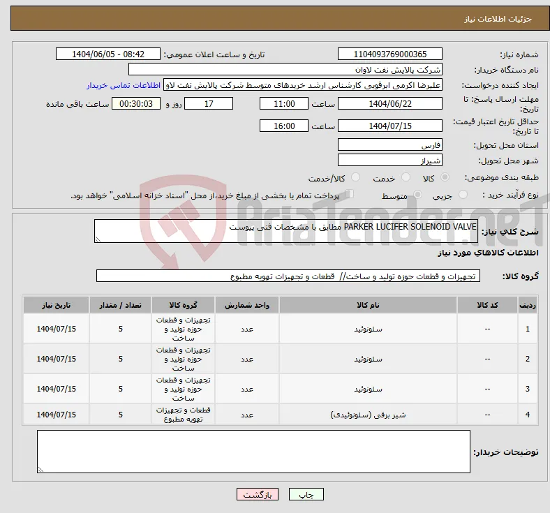Click the response deadline date 1404/06/22
The width and height of the screenshot is (550, 513).
click(x=389, y=104)
